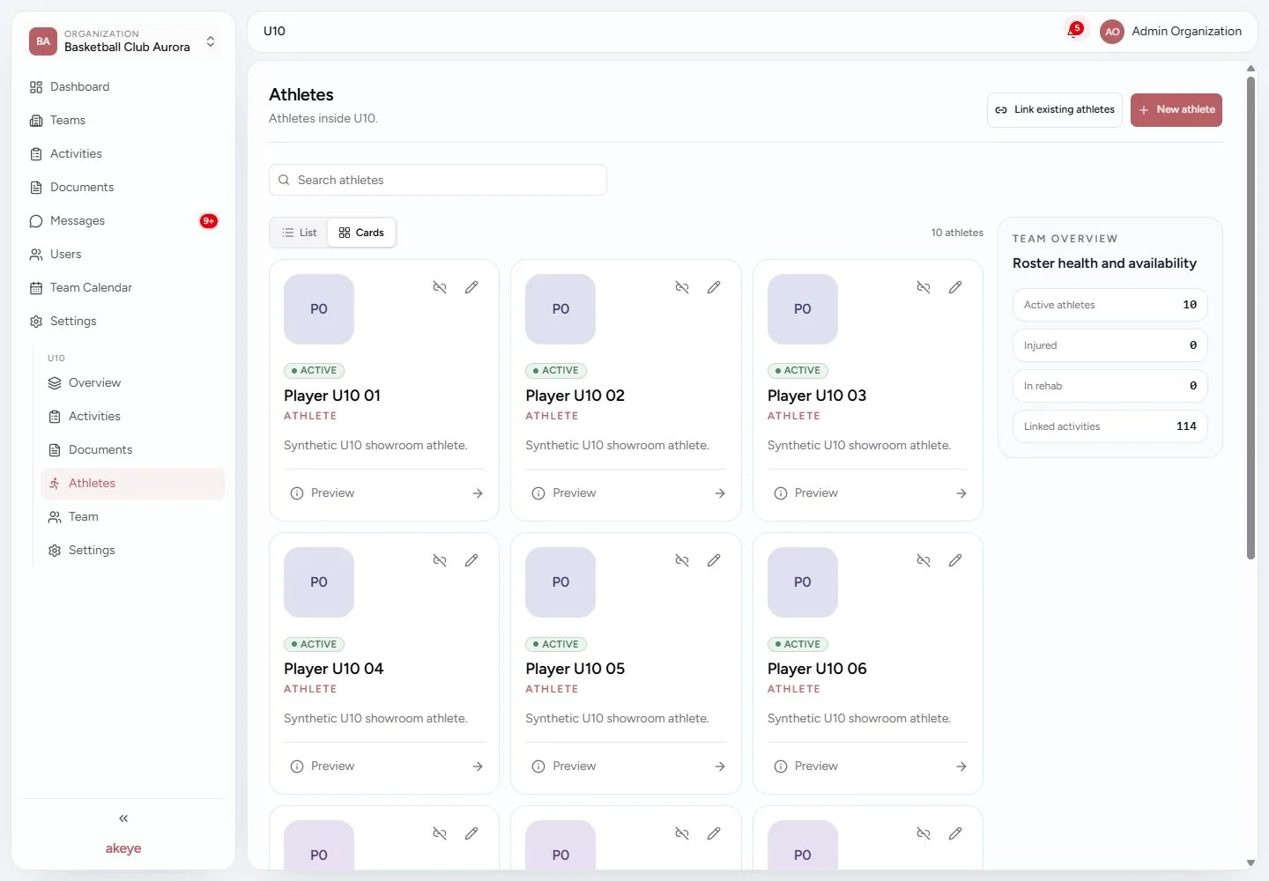Click Player U10 05 avatar thumbnail
This screenshot has height=881, width=1269.
point(560,582)
